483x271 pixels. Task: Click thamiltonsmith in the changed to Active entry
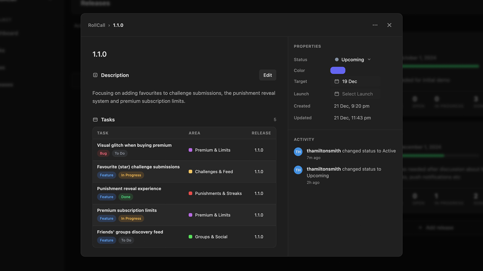point(324,151)
